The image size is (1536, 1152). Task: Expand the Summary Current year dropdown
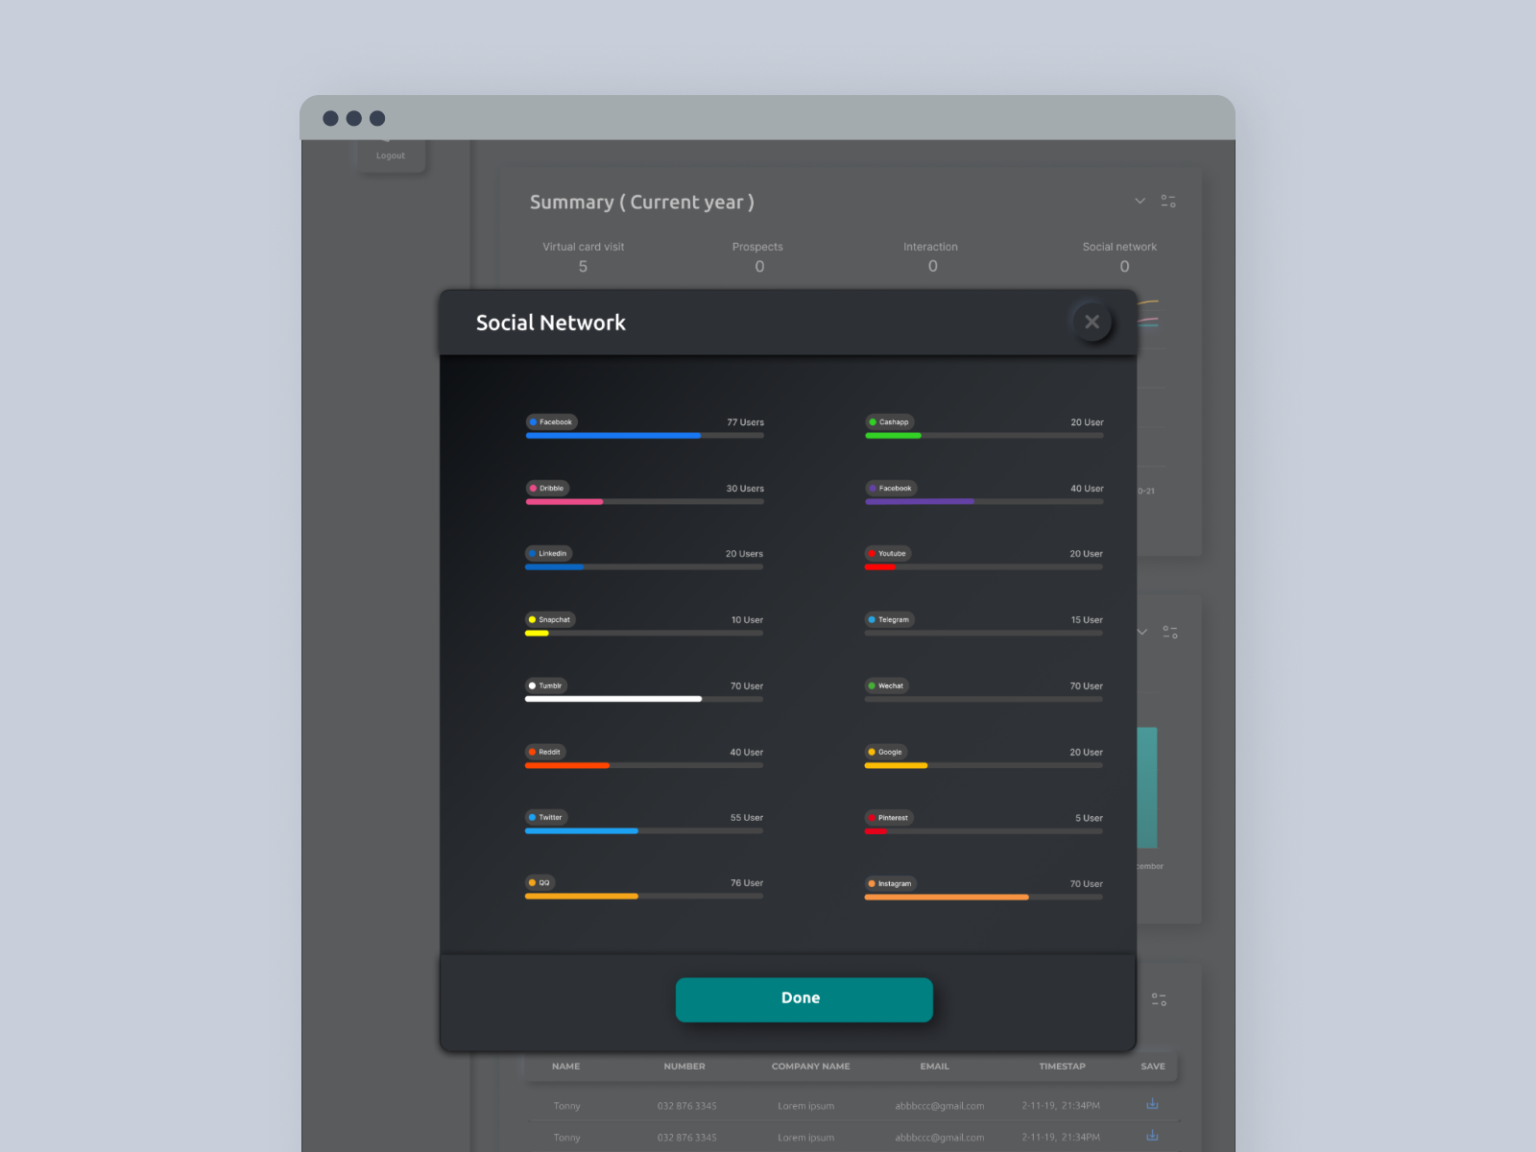(x=1140, y=201)
